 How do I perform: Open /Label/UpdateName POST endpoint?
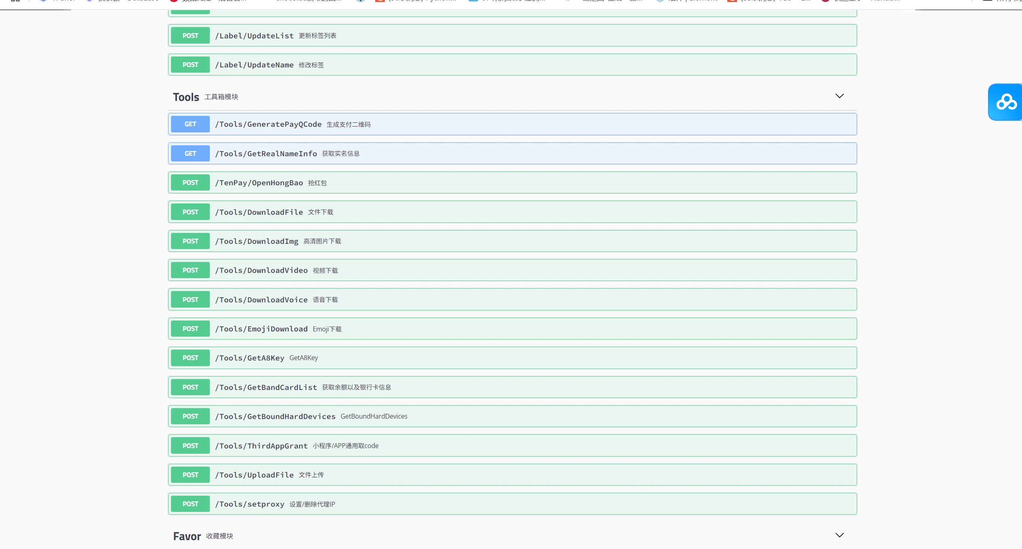pyautogui.click(x=254, y=65)
